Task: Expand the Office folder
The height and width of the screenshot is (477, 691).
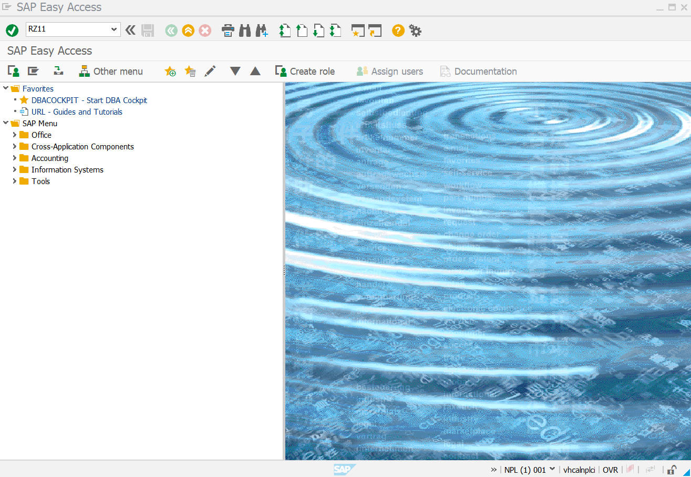Action: click(15, 135)
